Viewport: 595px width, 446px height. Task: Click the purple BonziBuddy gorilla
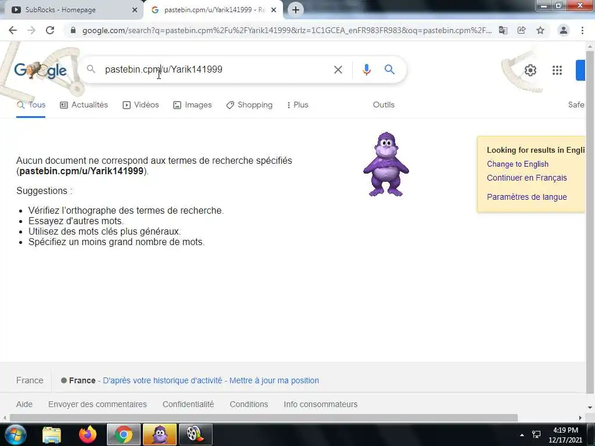386,164
